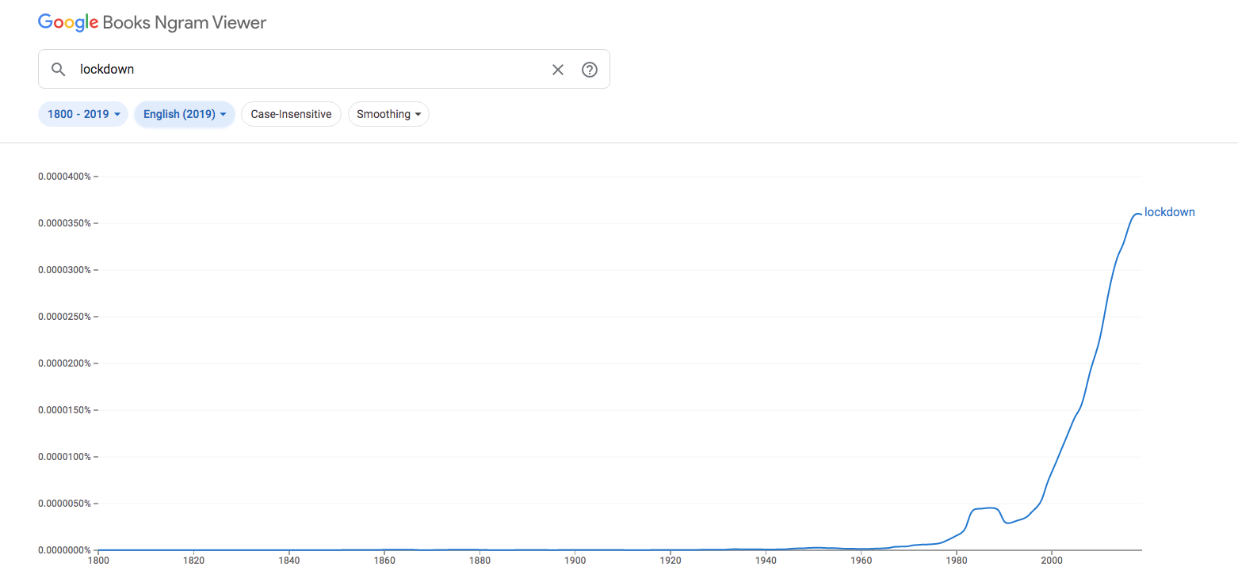Image resolution: width=1238 pixels, height=578 pixels.
Task: Click the search field containing lockdown
Action: click(x=309, y=70)
